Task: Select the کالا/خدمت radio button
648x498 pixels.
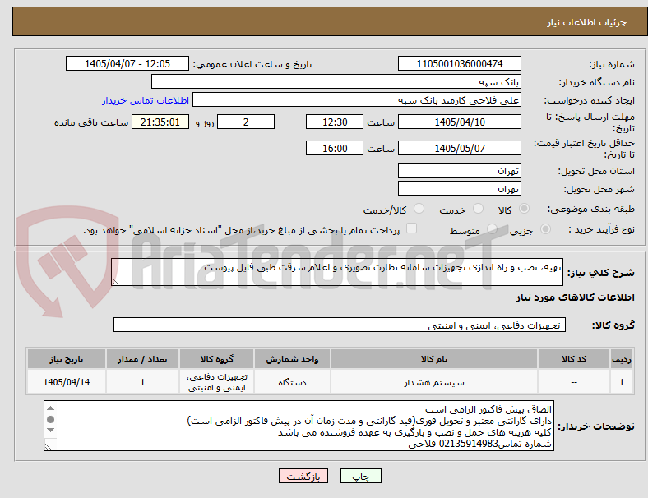Action: click(x=419, y=209)
